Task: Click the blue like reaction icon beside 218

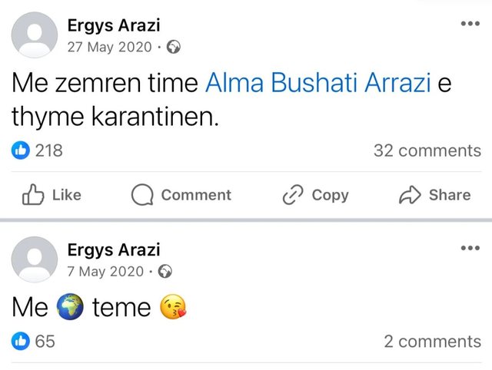Action: (21, 150)
